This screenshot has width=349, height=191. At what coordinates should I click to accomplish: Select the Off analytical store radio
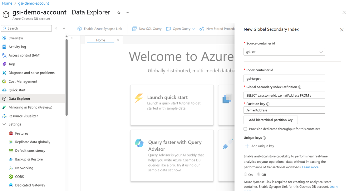tap(258, 174)
